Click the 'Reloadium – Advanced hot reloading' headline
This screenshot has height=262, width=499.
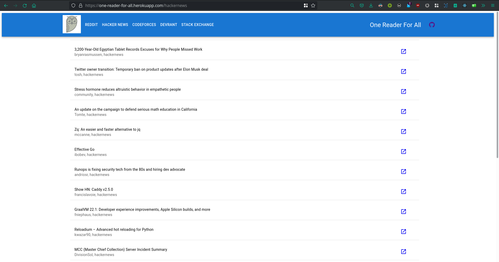tap(114, 230)
